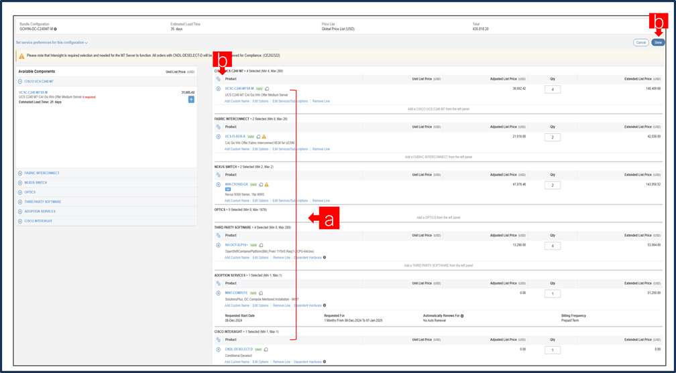Click the 08-Dec-2024 requested start date
The height and width of the screenshot is (373, 676).
[x=233, y=321]
